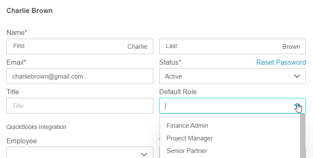Click the QuickBooks Integration section label
Screen dimensions: 313x158
tap(36, 127)
